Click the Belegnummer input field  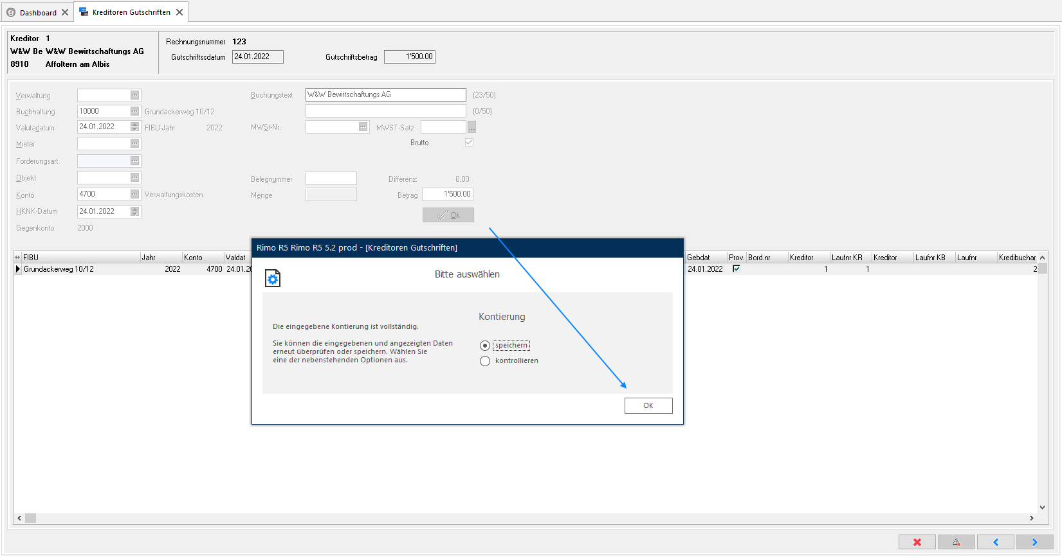click(x=331, y=179)
